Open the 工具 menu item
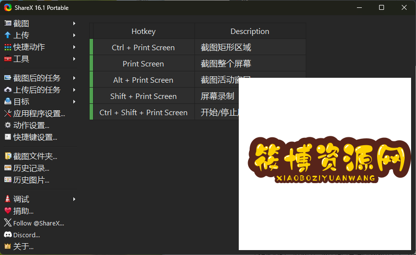Viewport: 416px width, 255px height. [40, 59]
